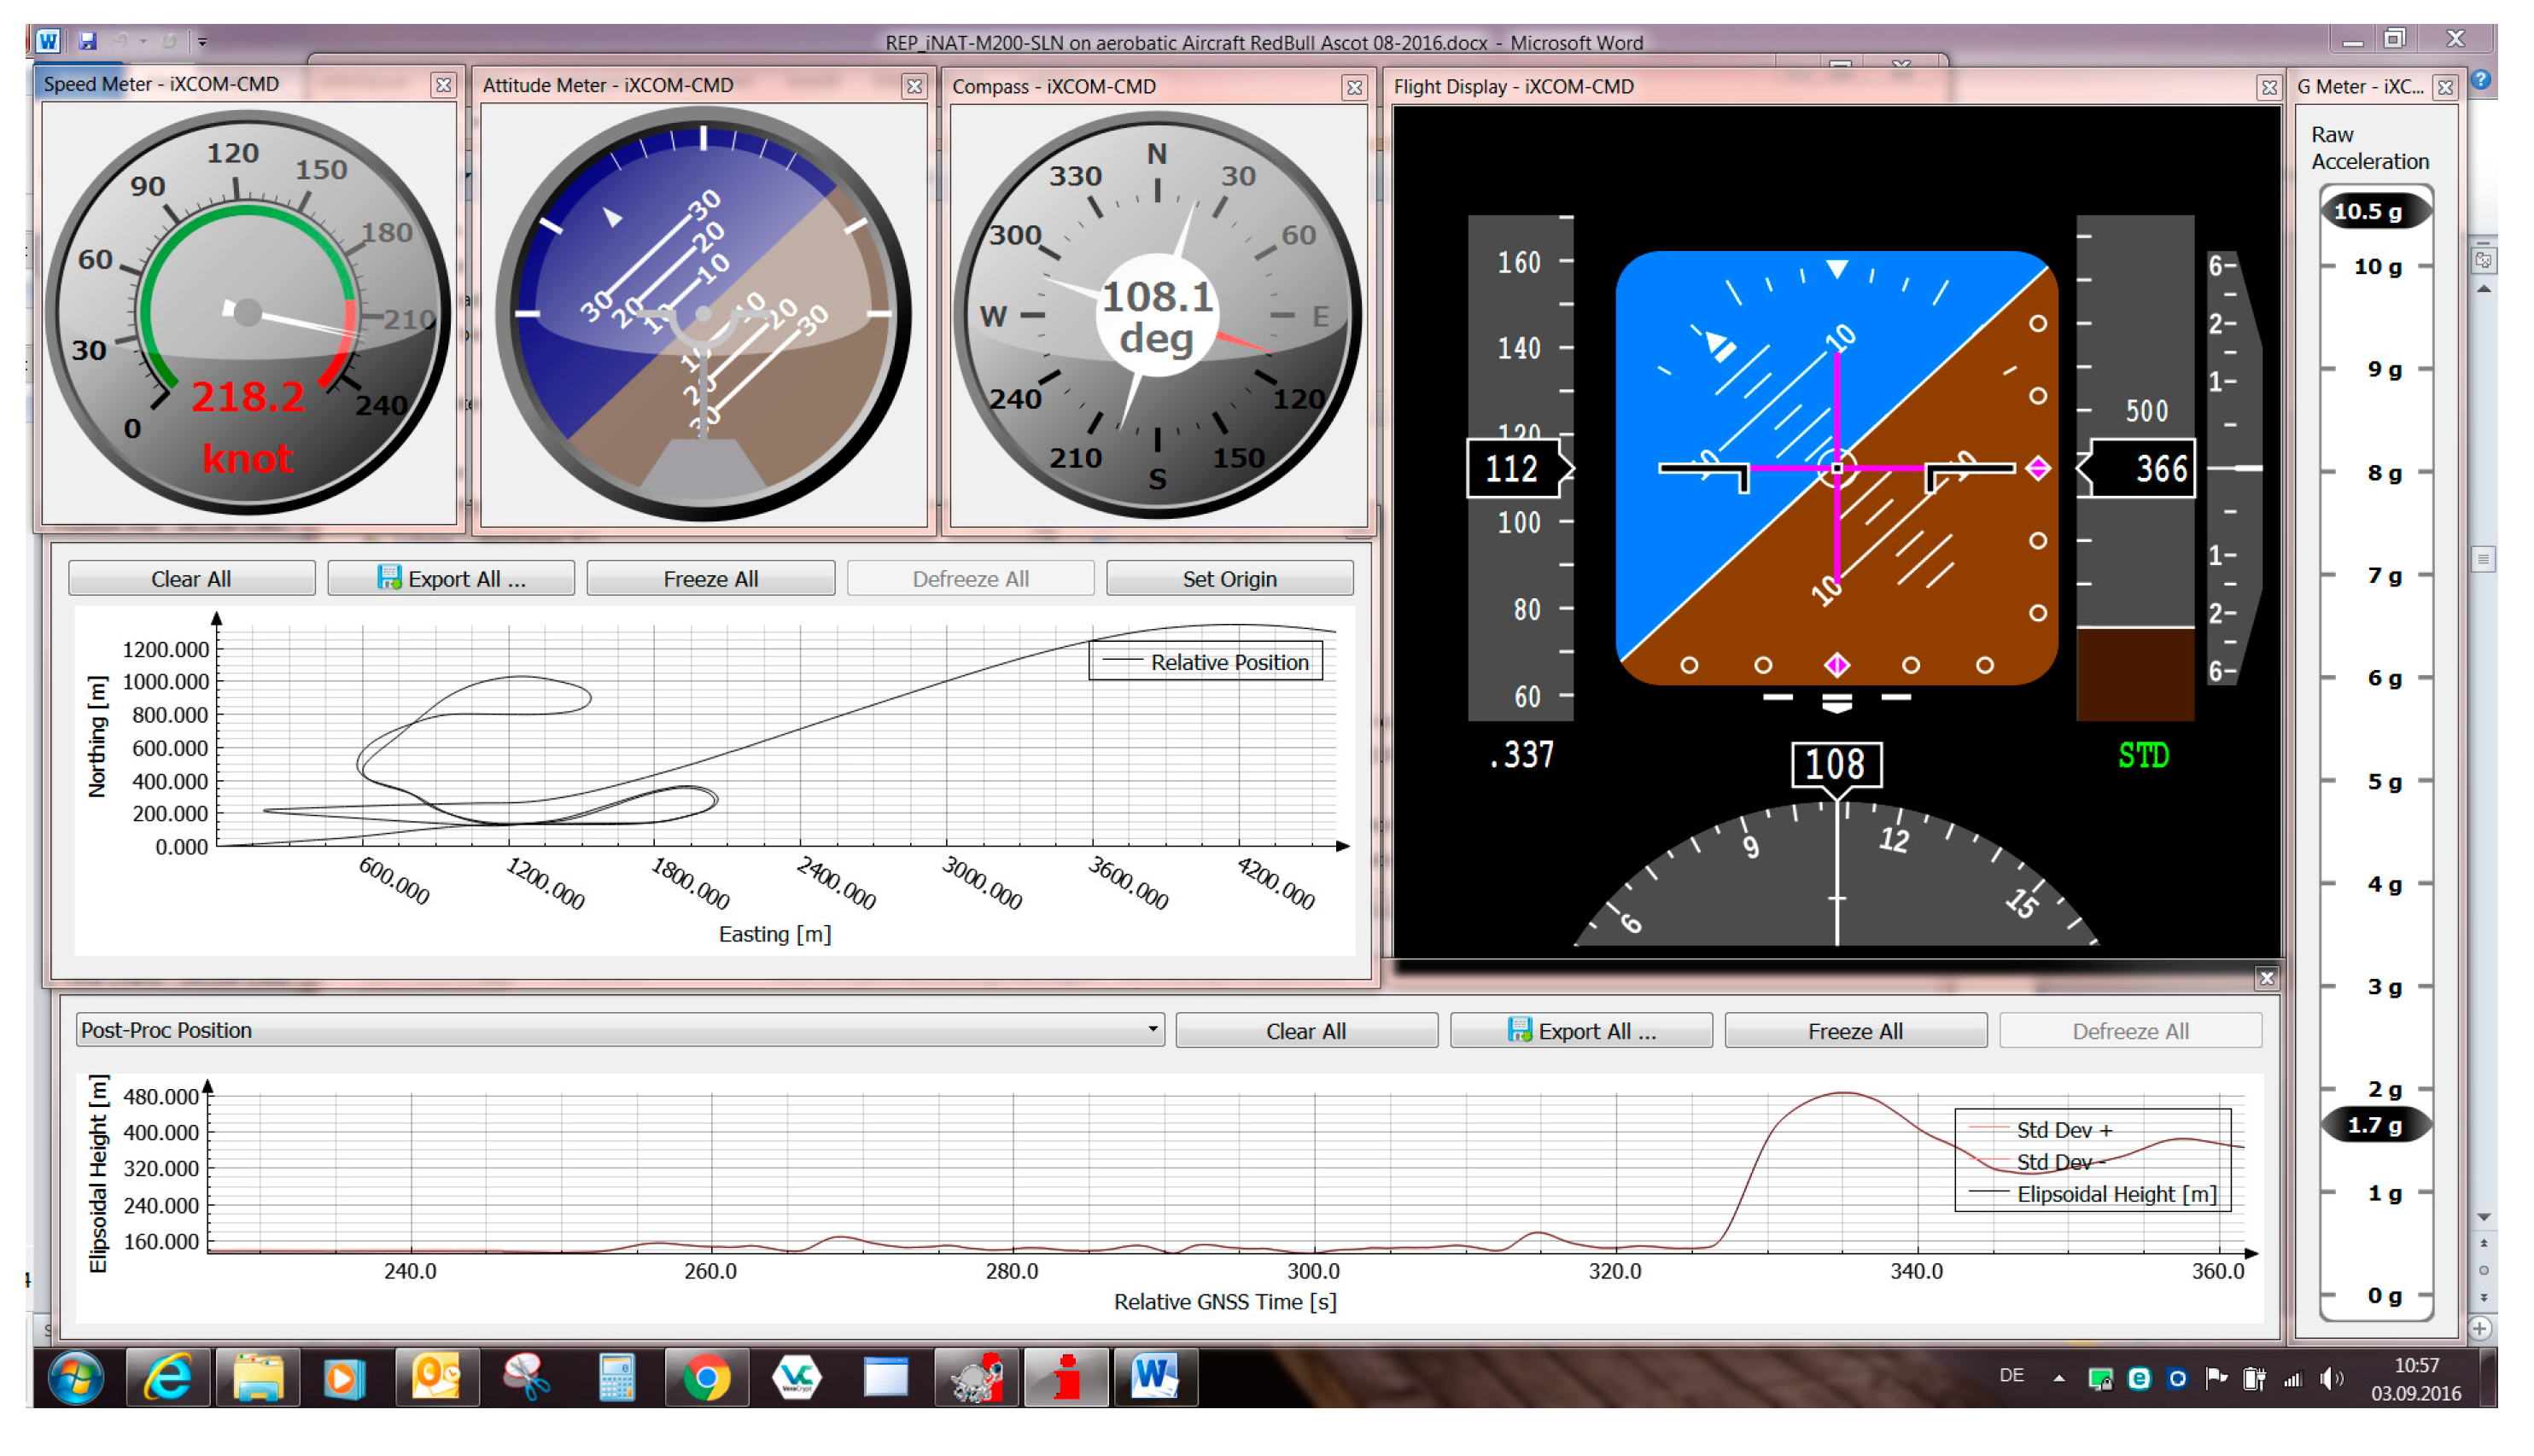
Task: Click Clear All in the position plot panel
Action: [191, 579]
